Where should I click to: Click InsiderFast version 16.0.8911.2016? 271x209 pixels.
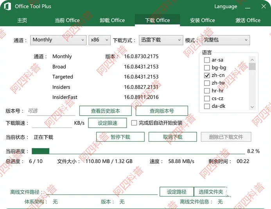141,97
